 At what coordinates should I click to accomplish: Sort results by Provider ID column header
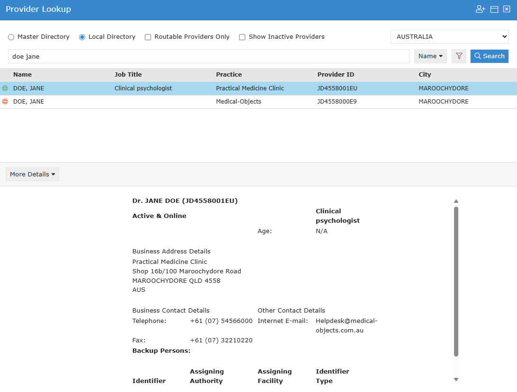(336, 75)
